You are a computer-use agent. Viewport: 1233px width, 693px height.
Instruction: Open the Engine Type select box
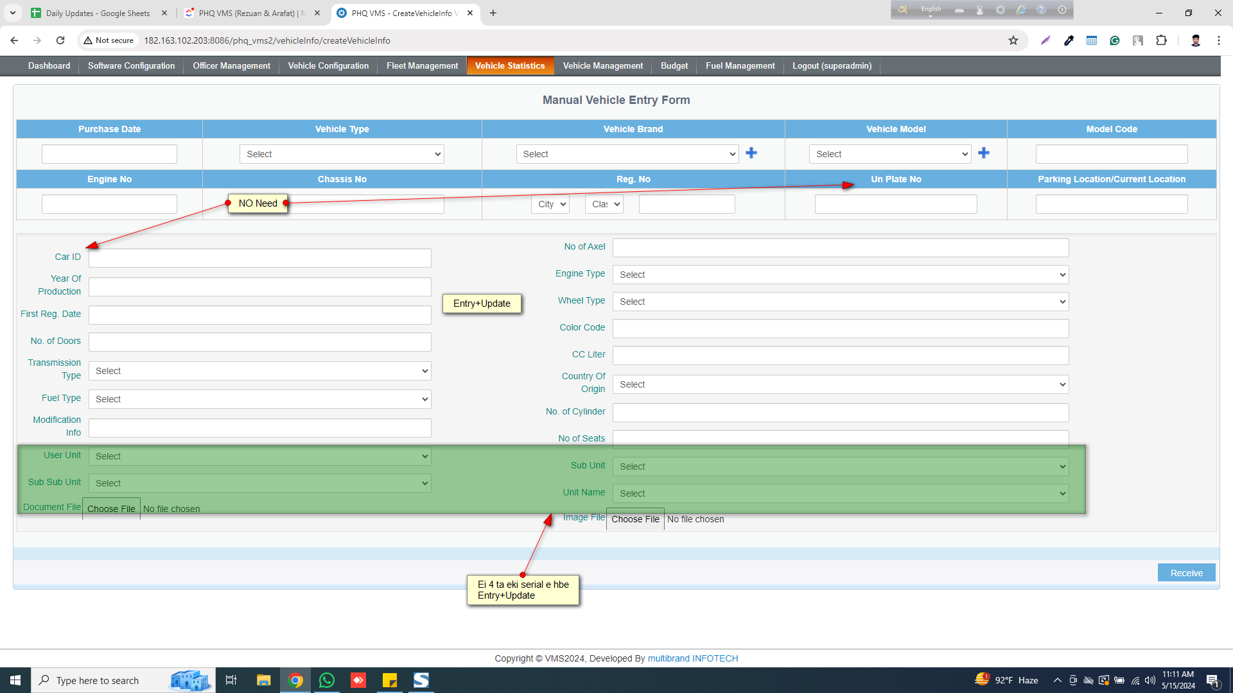pos(840,275)
